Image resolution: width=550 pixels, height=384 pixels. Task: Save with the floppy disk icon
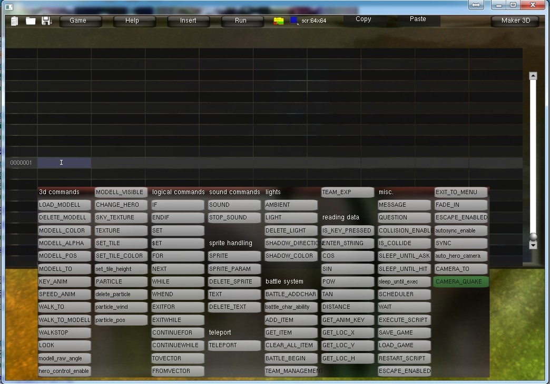coord(47,21)
